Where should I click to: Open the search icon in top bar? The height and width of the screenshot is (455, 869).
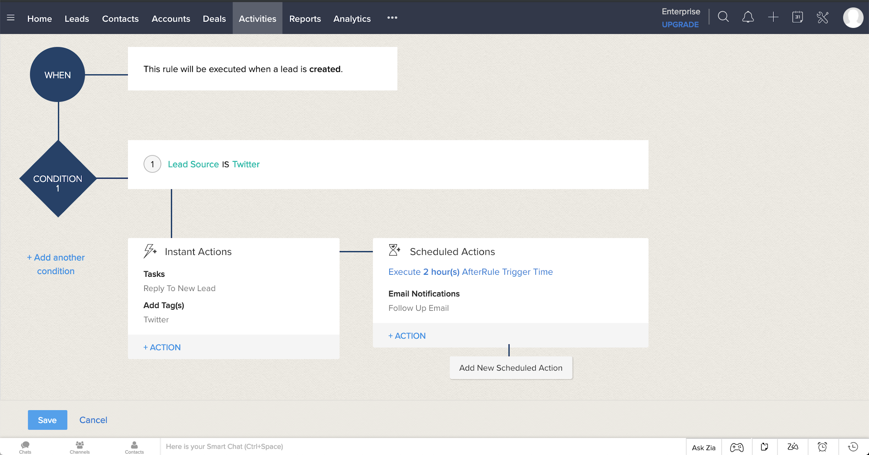click(723, 17)
